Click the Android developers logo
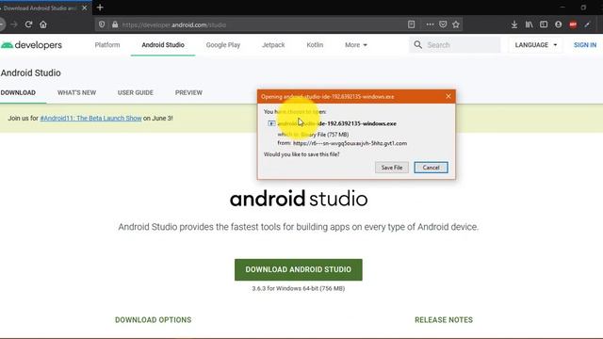The height and width of the screenshot is (339, 603). click(31, 45)
